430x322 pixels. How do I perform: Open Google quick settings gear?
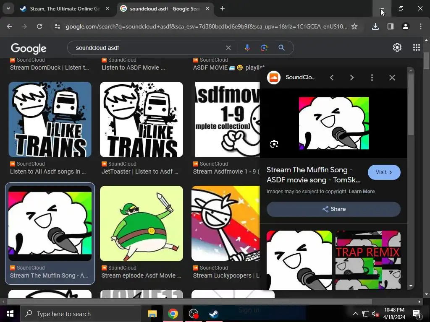point(397,48)
